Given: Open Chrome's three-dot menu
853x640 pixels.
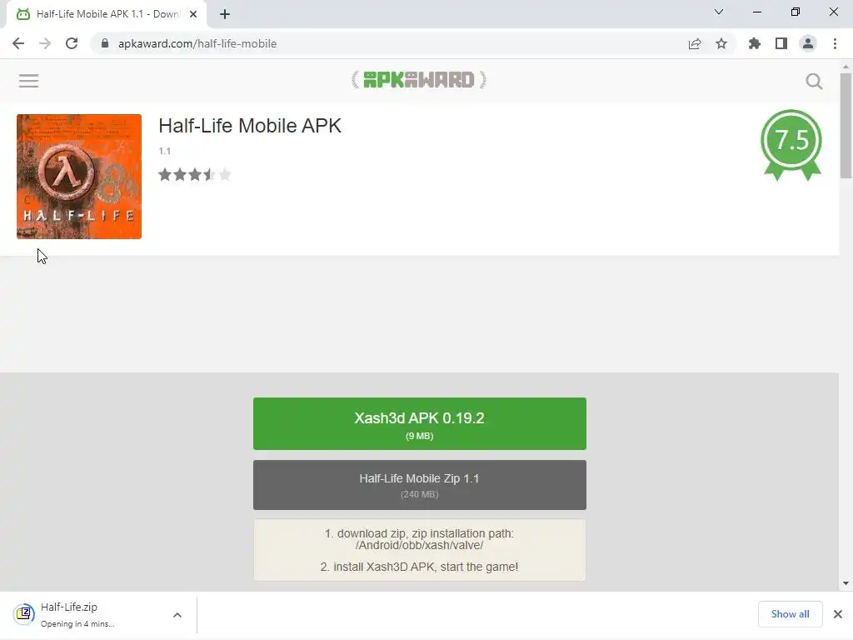Looking at the screenshot, I should (x=835, y=43).
